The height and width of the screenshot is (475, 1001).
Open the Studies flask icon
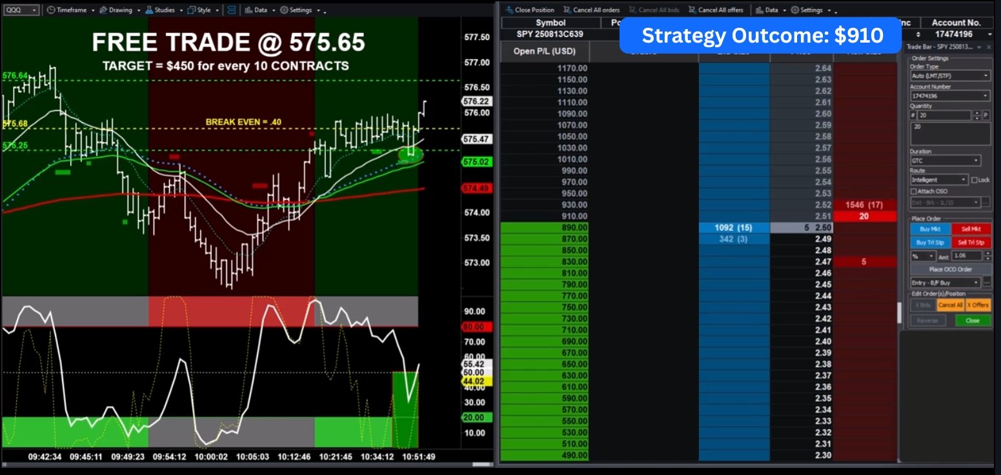click(x=149, y=10)
